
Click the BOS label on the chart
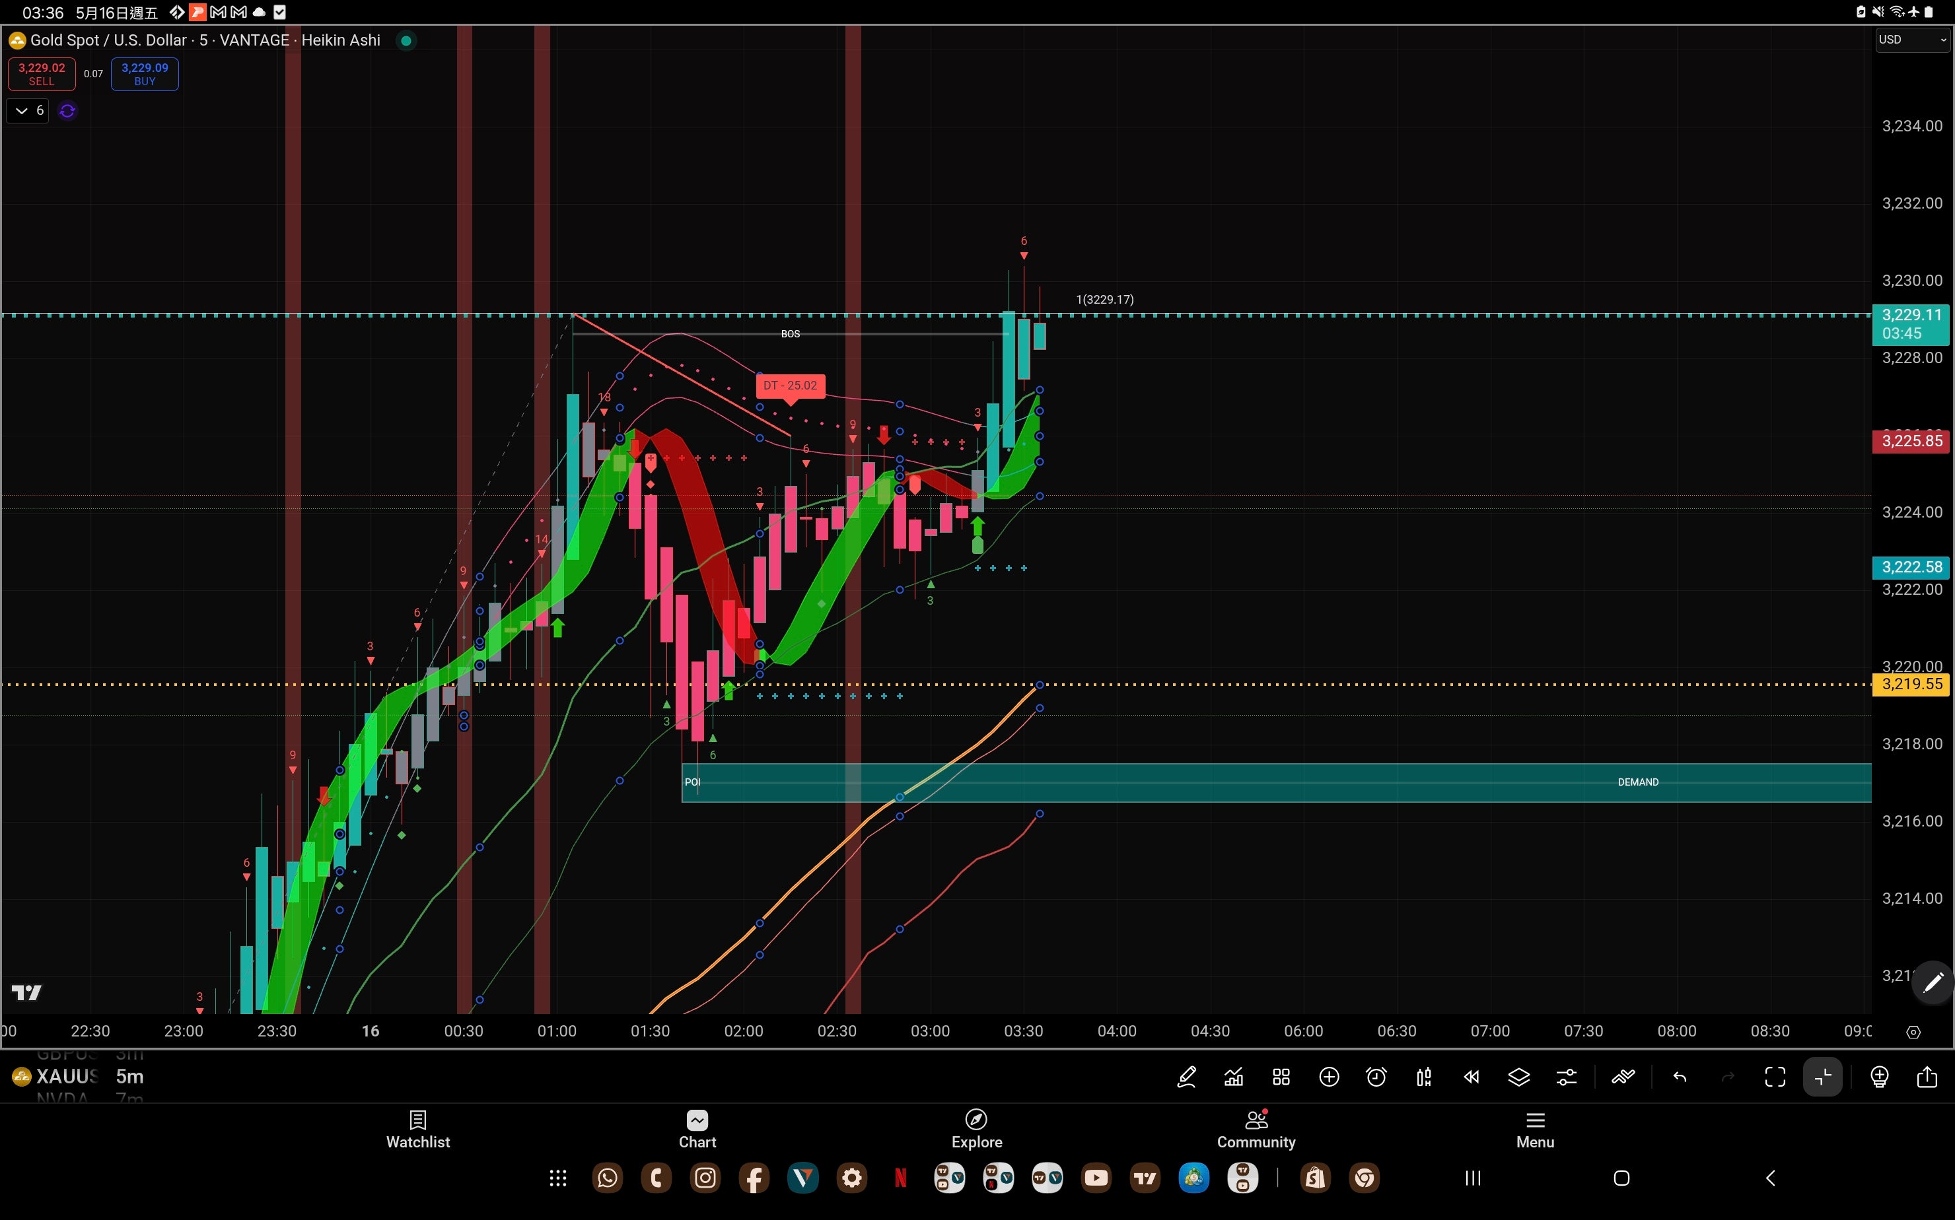[x=790, y=334]
